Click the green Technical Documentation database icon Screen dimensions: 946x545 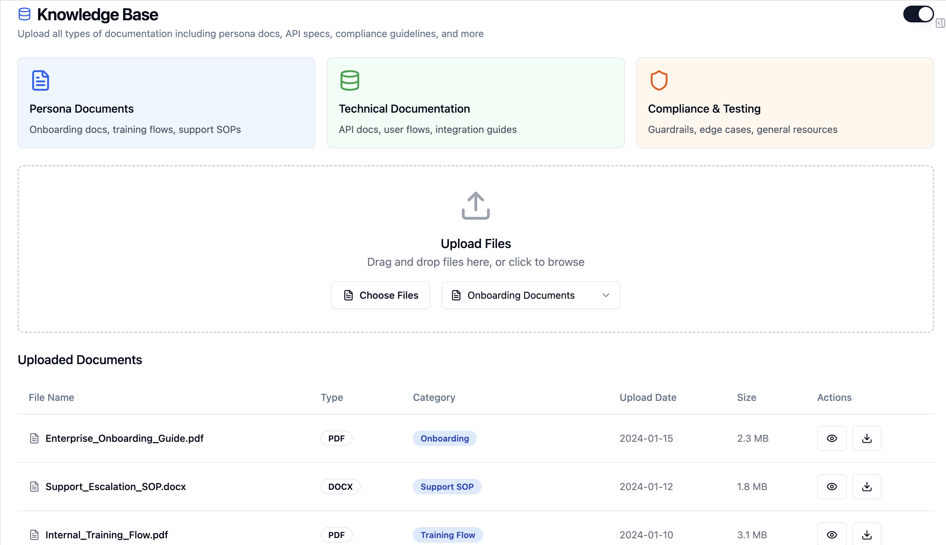click(x=350, y=80)
